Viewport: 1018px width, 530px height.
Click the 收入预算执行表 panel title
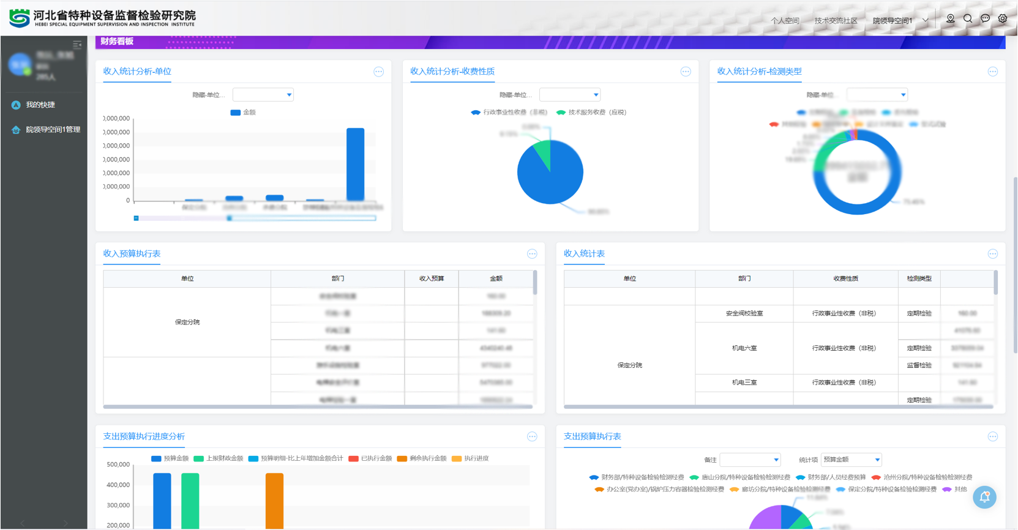pos(132,254)
